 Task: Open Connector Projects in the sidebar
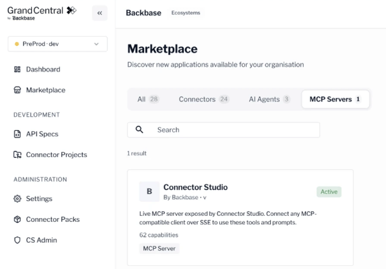[x=57, y=155]
